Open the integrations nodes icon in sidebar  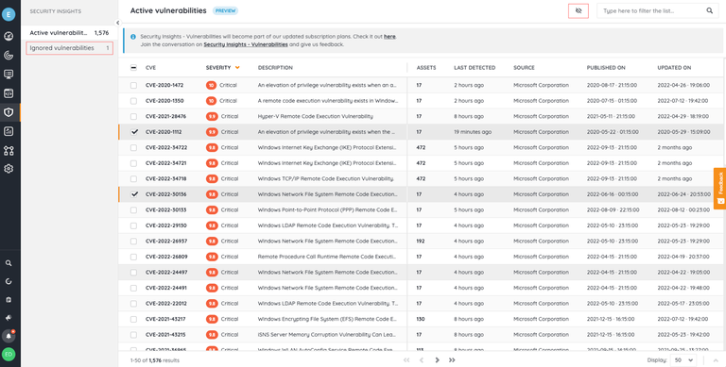pos(9,150)
